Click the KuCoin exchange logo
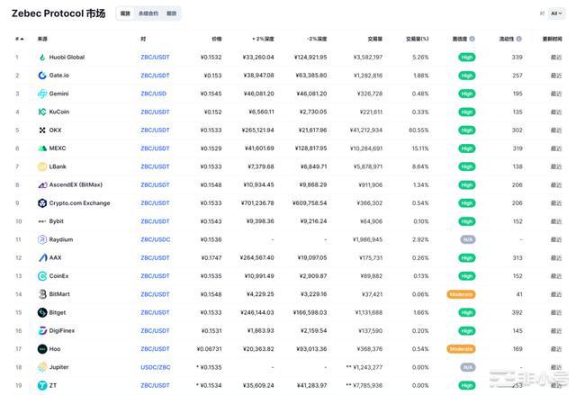Screen dimensions: 576x395 [42, 112]
